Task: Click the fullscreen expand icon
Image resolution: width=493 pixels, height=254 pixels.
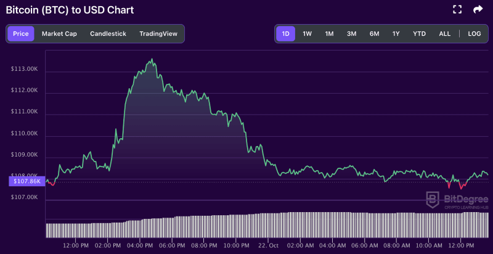Action: coord(457,9)
